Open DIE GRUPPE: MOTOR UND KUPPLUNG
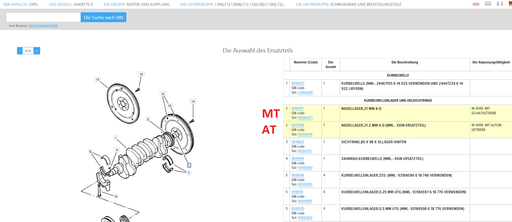 136,4
